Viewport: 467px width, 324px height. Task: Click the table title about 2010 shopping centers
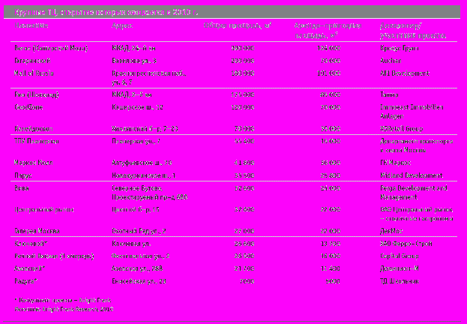(x=106, y=13)
